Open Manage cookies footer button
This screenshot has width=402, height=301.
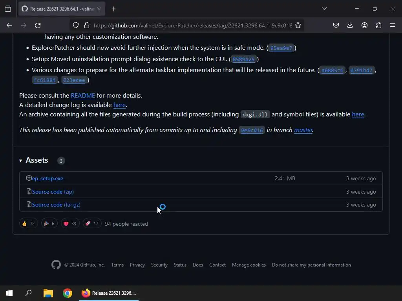tap(249, 265)
